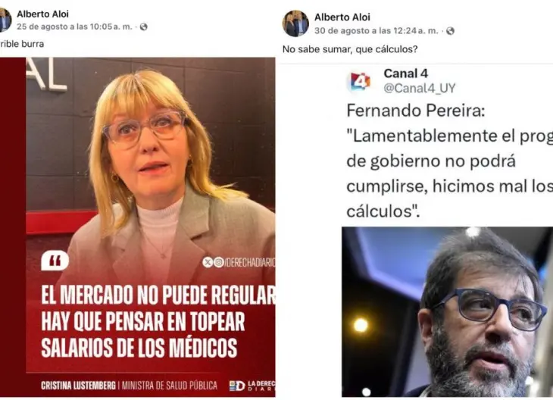Click the 'No sabe sumar, que cálculos?' caption

coord(350,49)
